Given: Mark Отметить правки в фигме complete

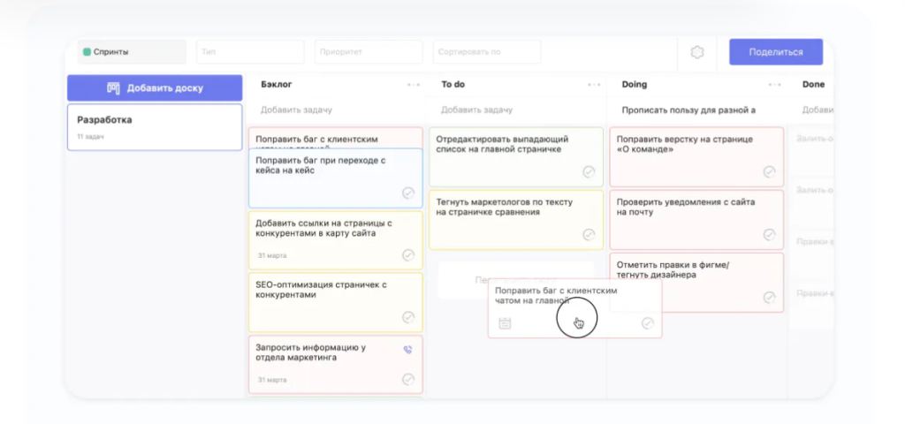Looking at the screenshot, I should point(770,297).
